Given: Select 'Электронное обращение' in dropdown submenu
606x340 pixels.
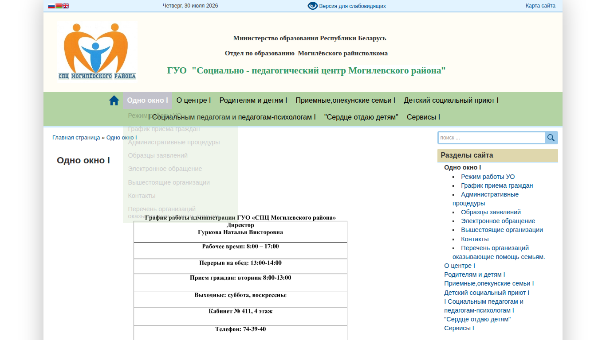Looking at the screenshot, I should coord(165,169).
